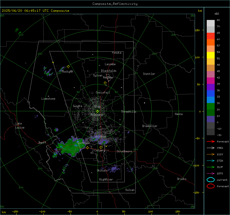The height and width of the screenshot is (215, 230).
Task: Click the yellow 51-54 dBZ swatch
Action: pos(211,55)
